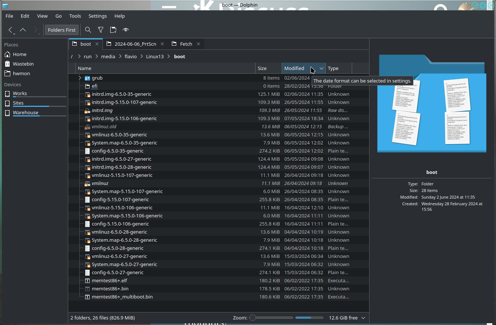Click the memtest86+.elf file icon

click(x=87, y=280)
